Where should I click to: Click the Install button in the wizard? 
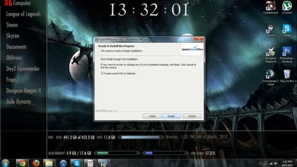tap(171, 116)
